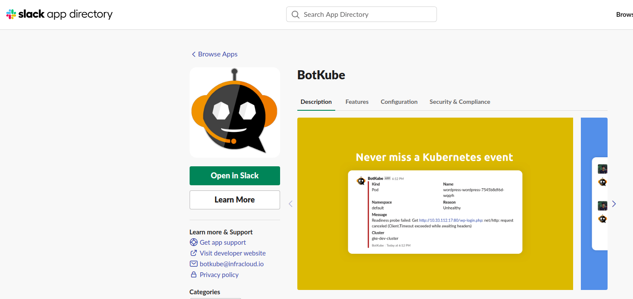
Task: Click the external link icon beside developer website
Action: click(x=193, y=253)
